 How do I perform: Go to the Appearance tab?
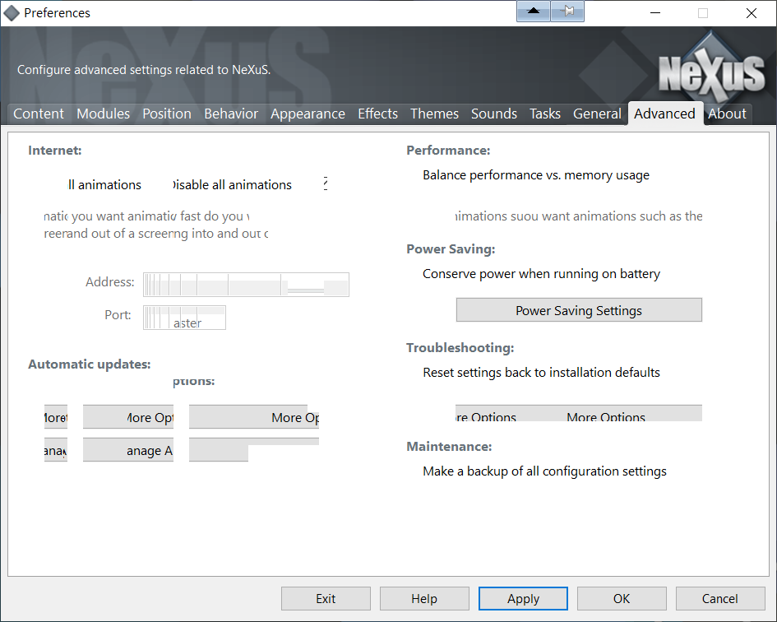(308, 114)
